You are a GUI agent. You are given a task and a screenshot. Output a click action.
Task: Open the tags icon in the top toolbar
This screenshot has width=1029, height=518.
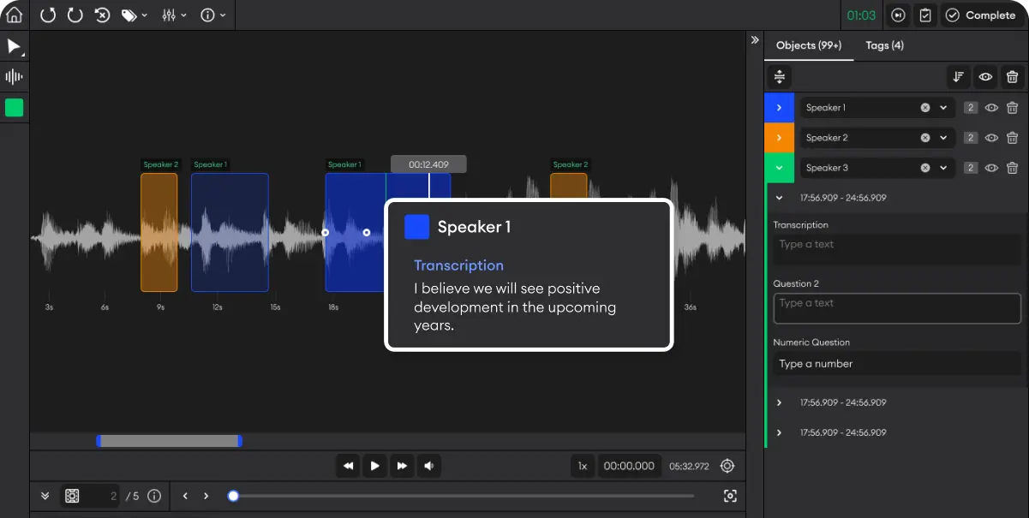(x=131, y=15)
